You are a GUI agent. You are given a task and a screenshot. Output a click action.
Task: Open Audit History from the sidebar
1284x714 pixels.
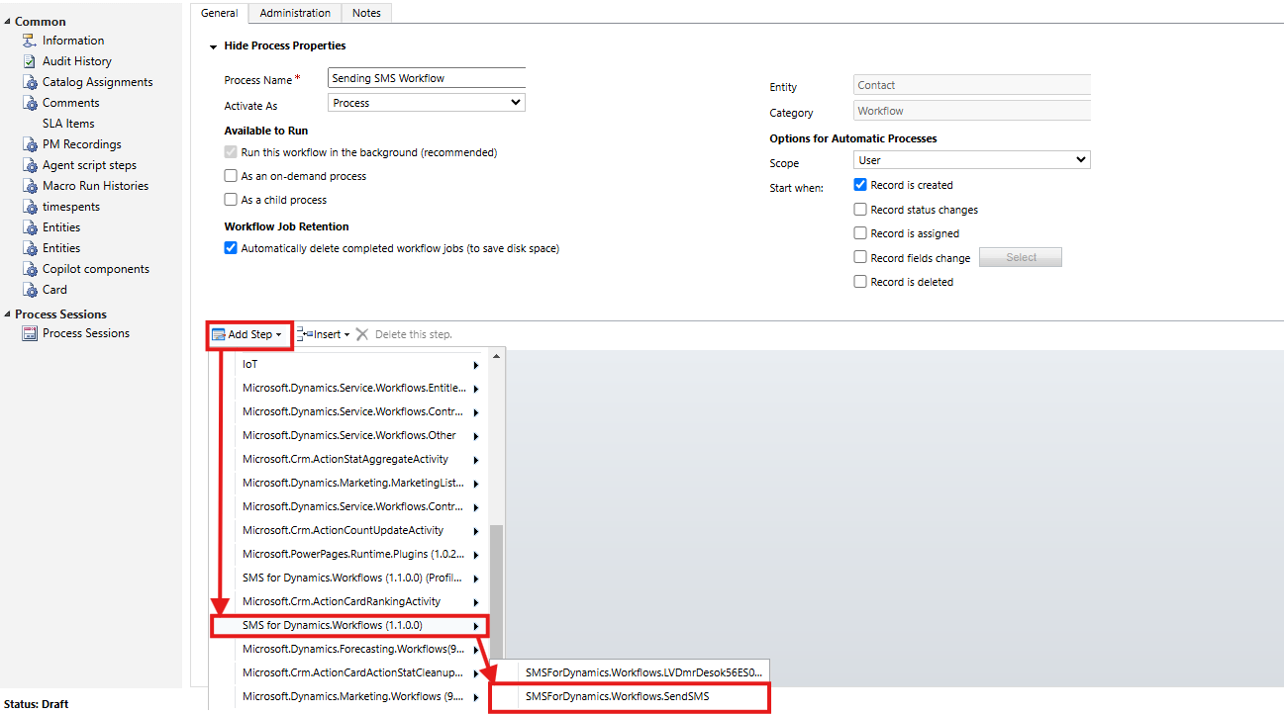tap(73, 60)
